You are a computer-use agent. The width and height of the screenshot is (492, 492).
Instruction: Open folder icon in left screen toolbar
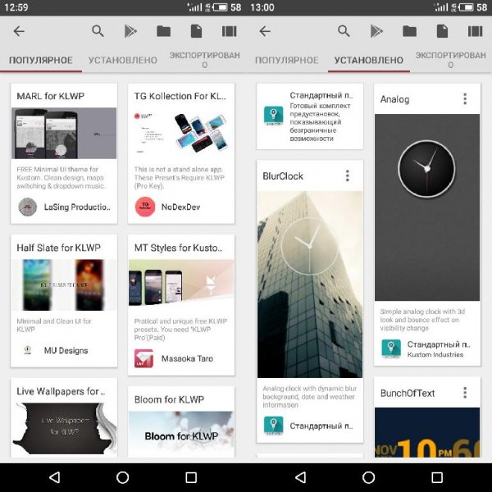[x=163, y=31]
